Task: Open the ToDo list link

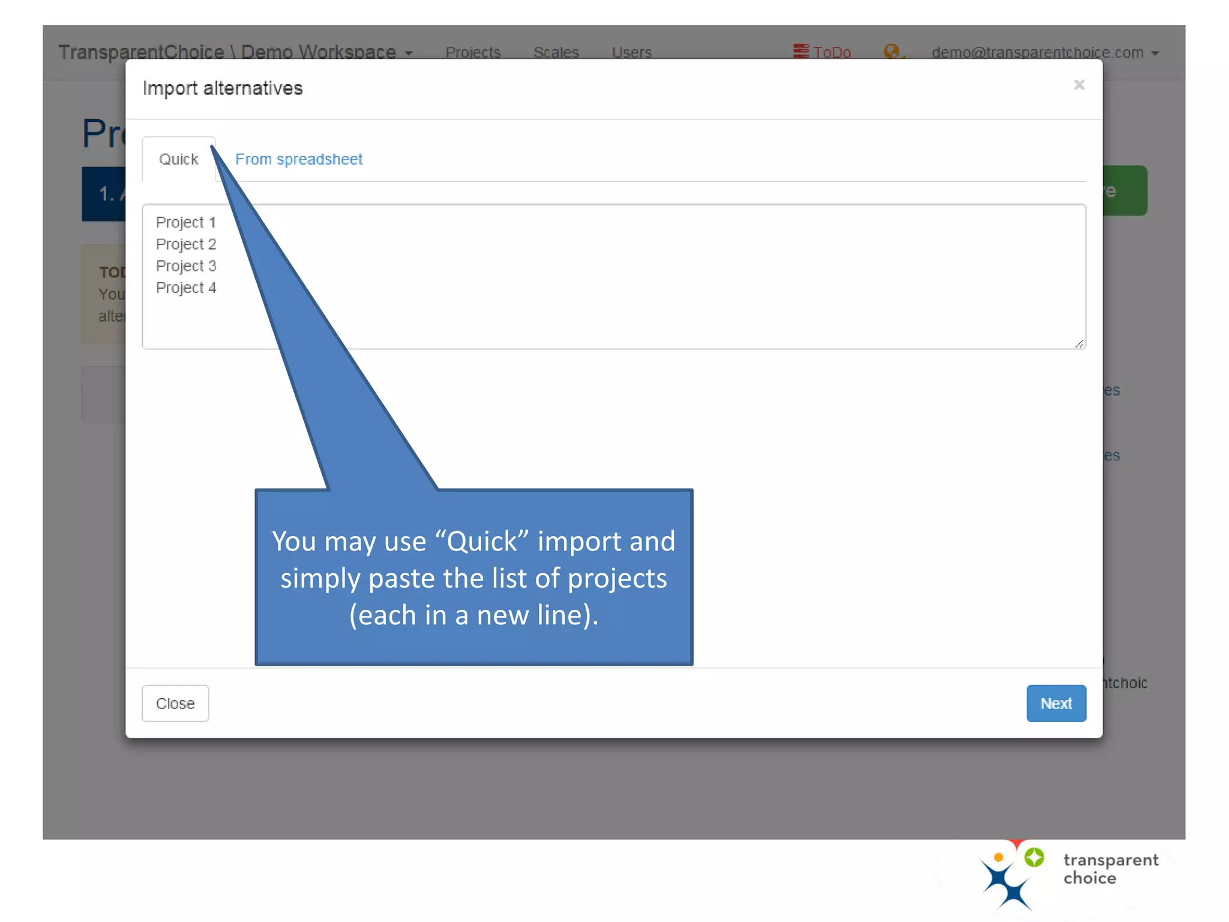Action: coord(823,52)
